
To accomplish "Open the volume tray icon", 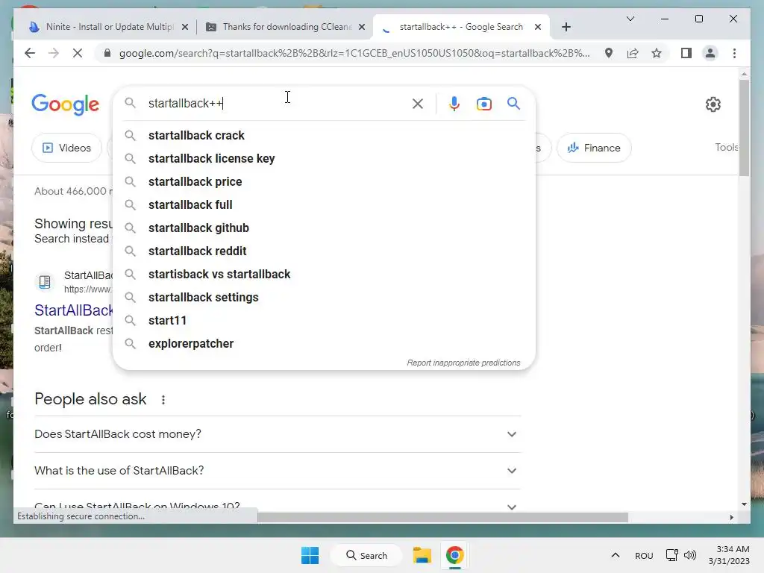I will [690, 555].
